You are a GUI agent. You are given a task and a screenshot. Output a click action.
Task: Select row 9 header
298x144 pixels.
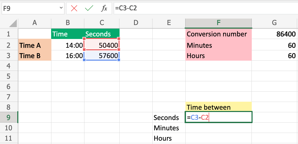[x=9, y=118]
